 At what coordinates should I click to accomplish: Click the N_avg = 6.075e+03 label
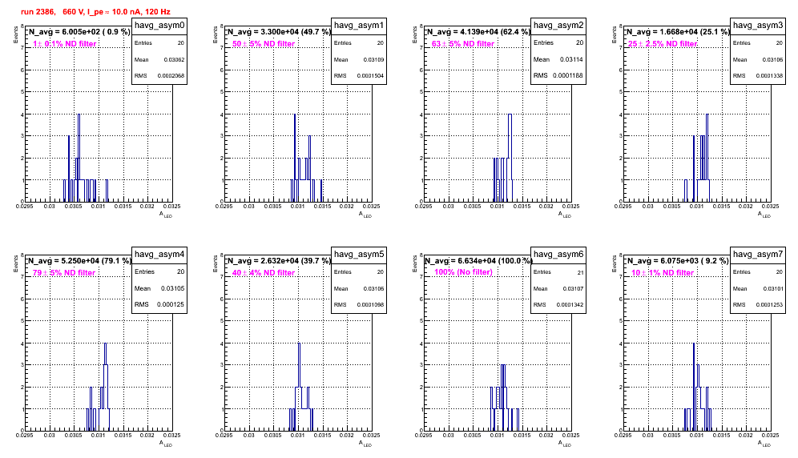(678, 260)
